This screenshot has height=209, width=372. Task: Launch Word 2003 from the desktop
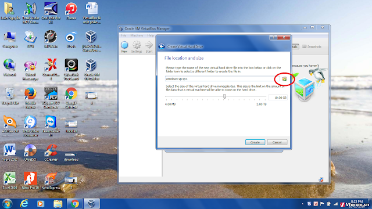[x=10, y=152]
